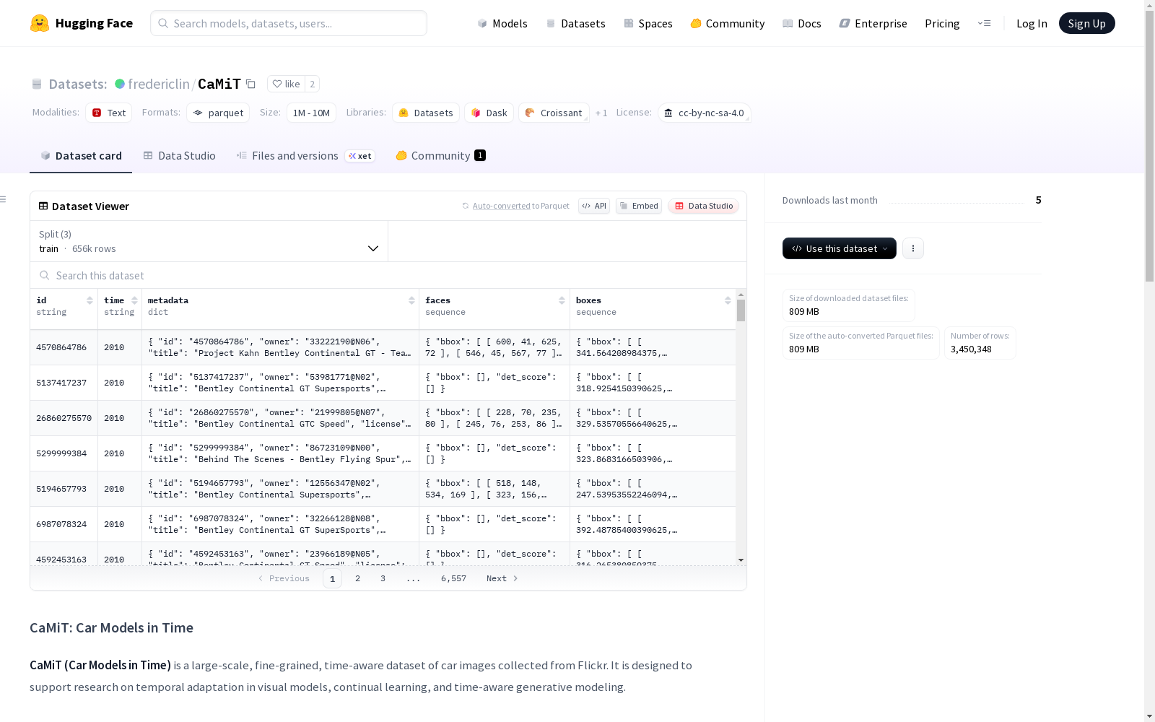Click the cc-by-nc-sa-4.0 license tag

(x=704, y=113)
